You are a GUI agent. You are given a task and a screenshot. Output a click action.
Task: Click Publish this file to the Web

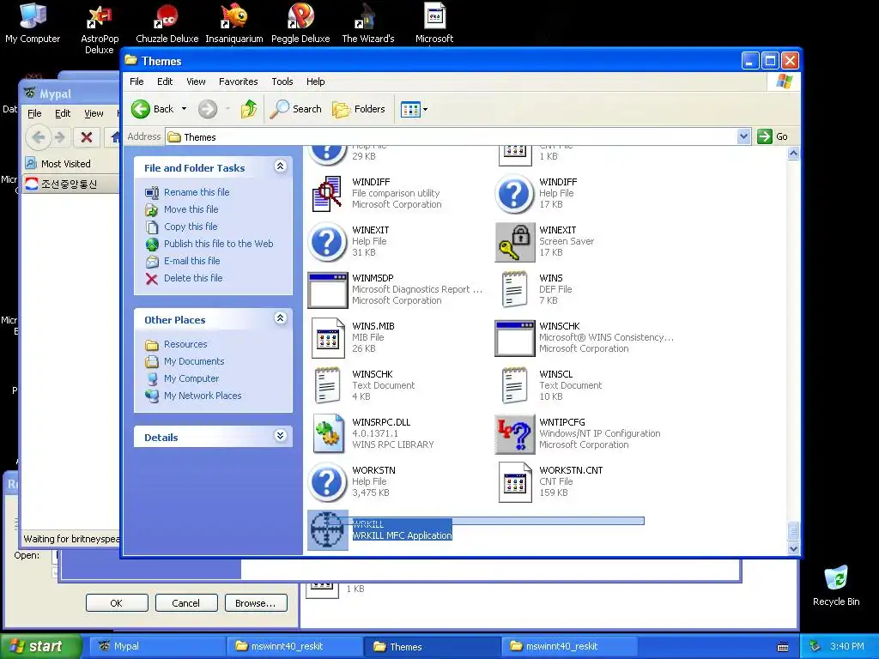(219, 244)
